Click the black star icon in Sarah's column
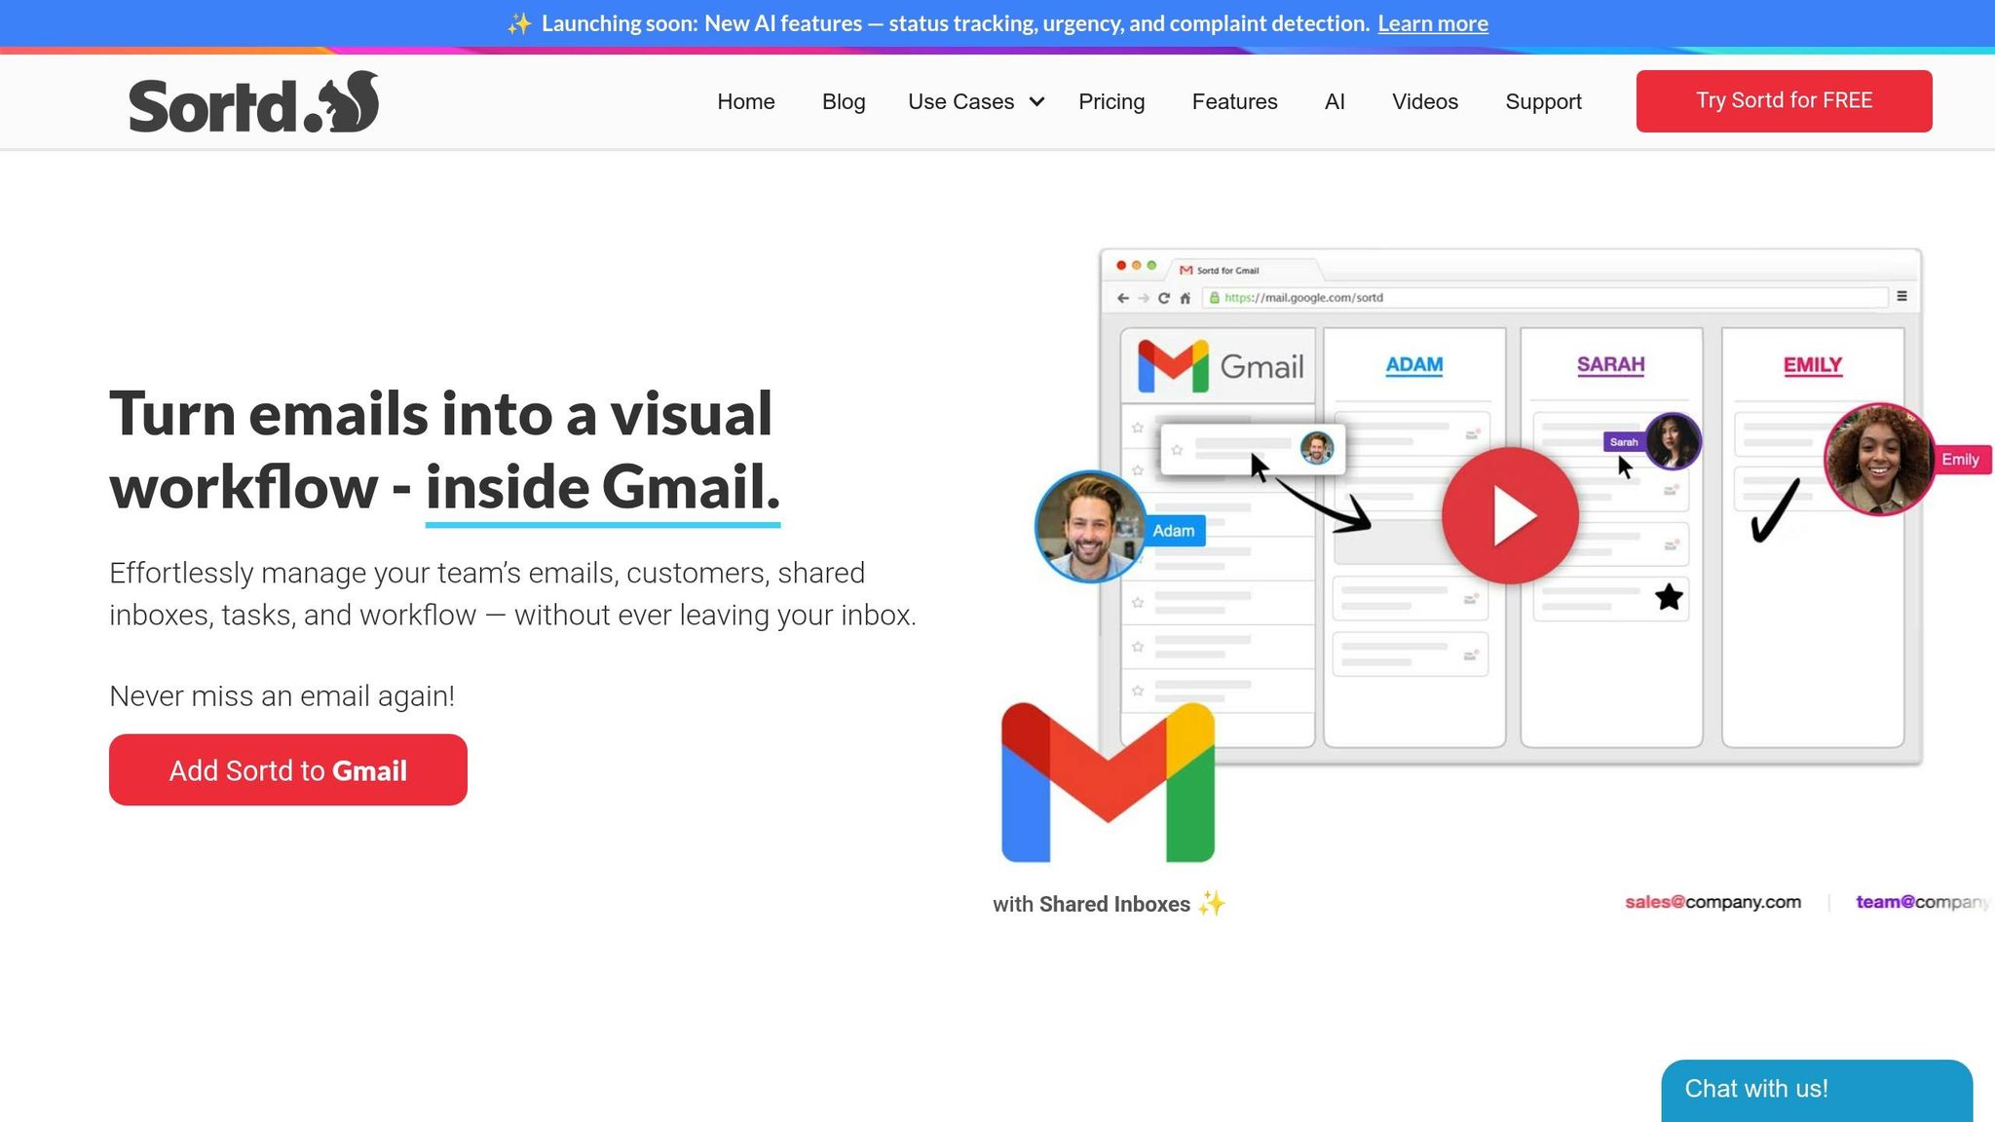Screen dimensions: 1995x1122 tap(1669, 597)
